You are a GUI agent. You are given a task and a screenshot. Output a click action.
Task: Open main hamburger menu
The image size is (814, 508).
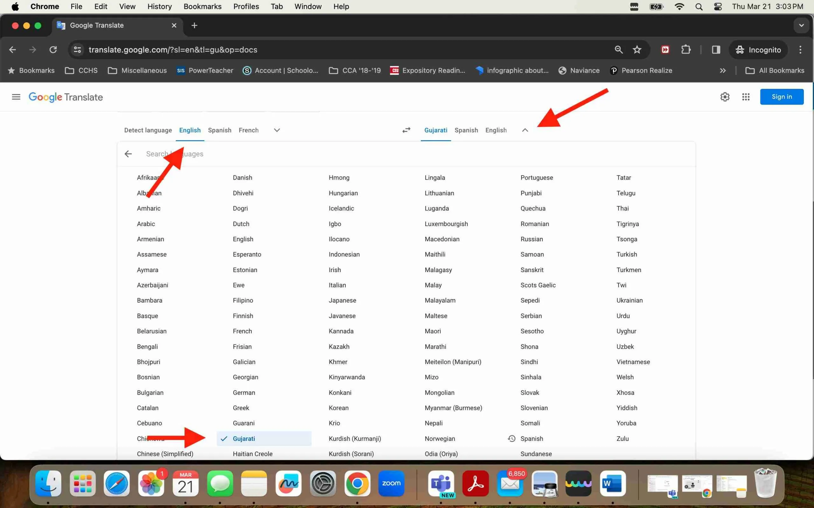[x=16, y=97]
